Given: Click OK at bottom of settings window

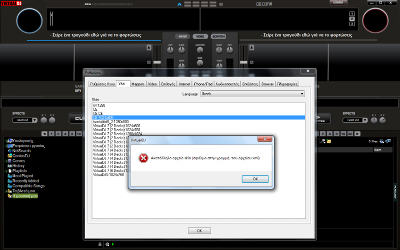Looking at the screenshot, I should coord(199,230).
